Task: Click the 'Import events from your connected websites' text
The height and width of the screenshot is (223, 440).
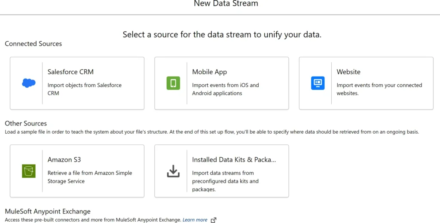Action: [379, 89]
